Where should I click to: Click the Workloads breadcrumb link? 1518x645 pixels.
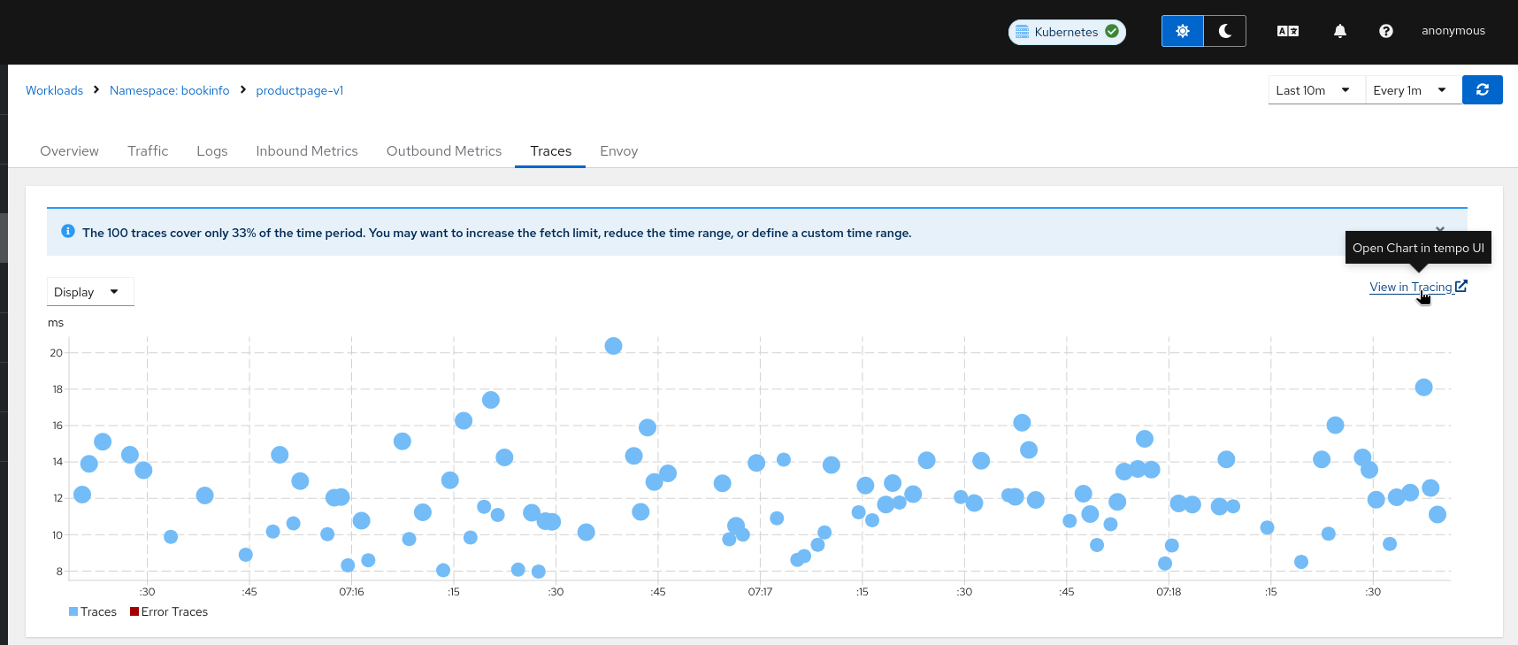[54, 90]
